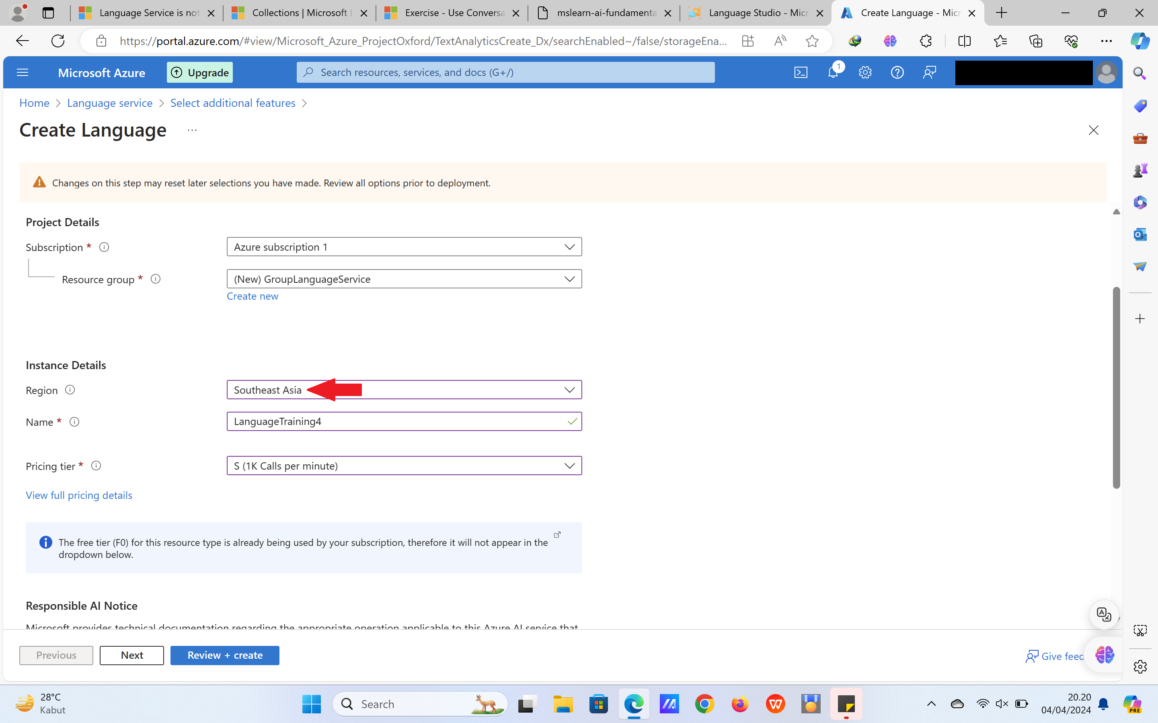Open Edge sidebar settings gear
The width and height of the screenshot is (1158, 723).
pyautogui.click(x=1140, y=667)
